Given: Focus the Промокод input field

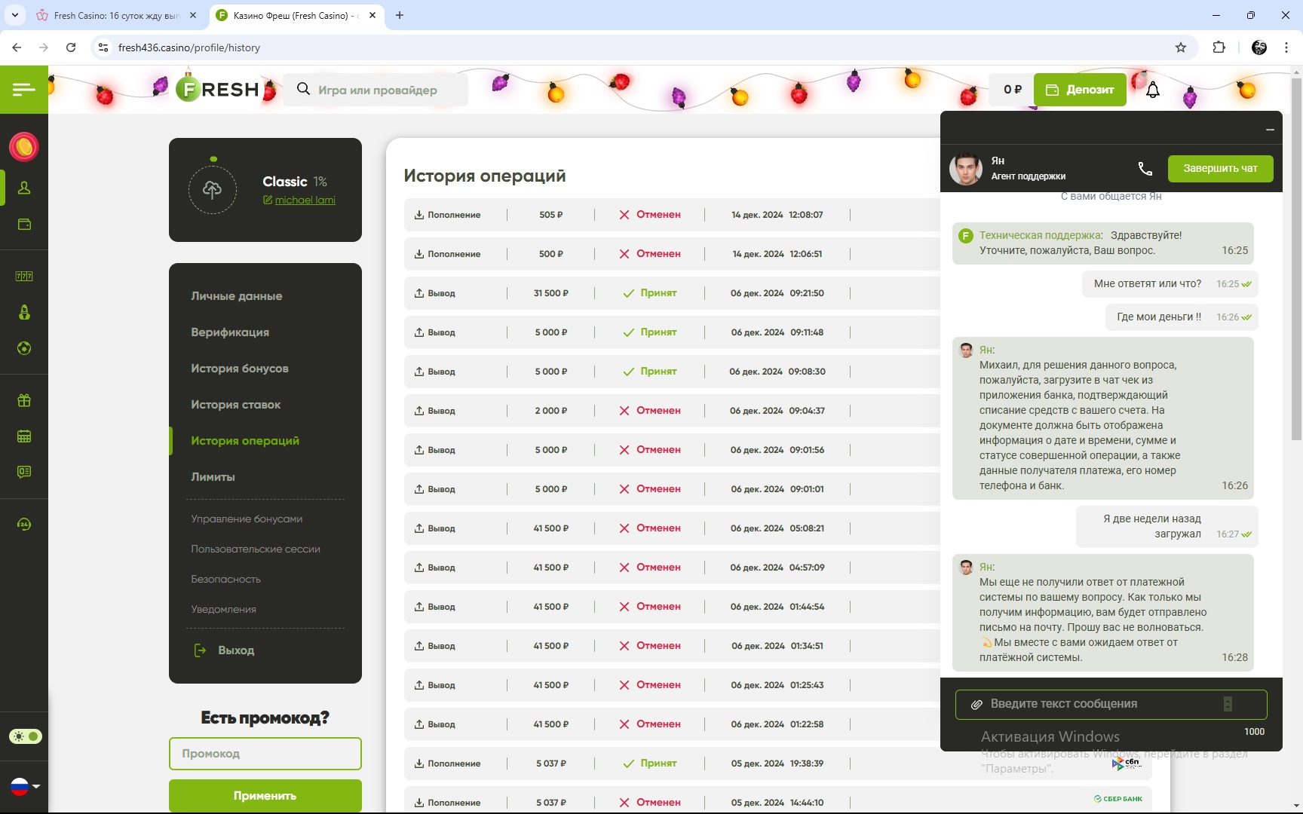Looking at the screenshot, I should click(x=265, y=754).
